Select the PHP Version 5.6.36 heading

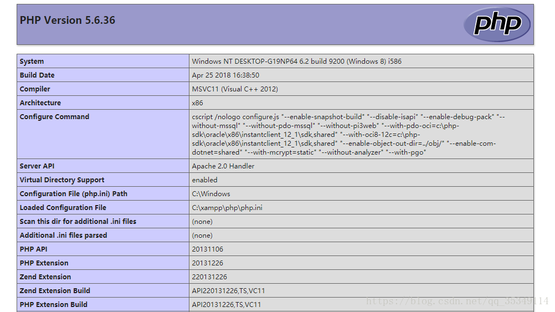67,20
